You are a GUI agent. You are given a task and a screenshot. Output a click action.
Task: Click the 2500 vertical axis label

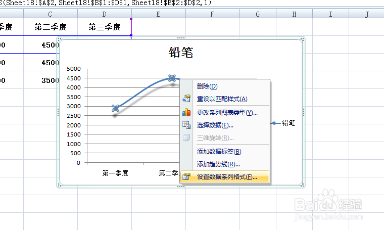(x=73, y=116)
